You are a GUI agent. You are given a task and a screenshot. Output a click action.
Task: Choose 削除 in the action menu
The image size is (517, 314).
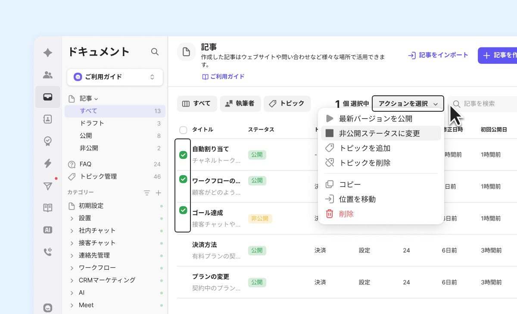[346, 214]
